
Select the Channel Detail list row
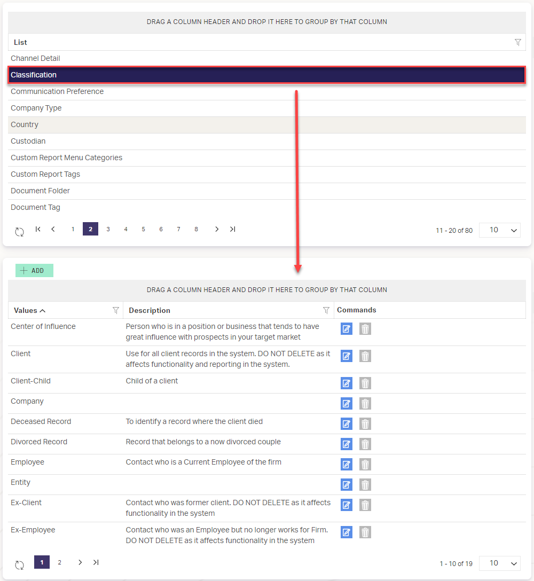[267, 59]
